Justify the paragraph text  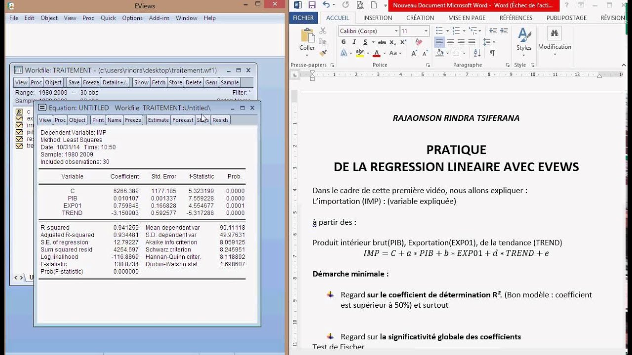(x=472, y=42)
